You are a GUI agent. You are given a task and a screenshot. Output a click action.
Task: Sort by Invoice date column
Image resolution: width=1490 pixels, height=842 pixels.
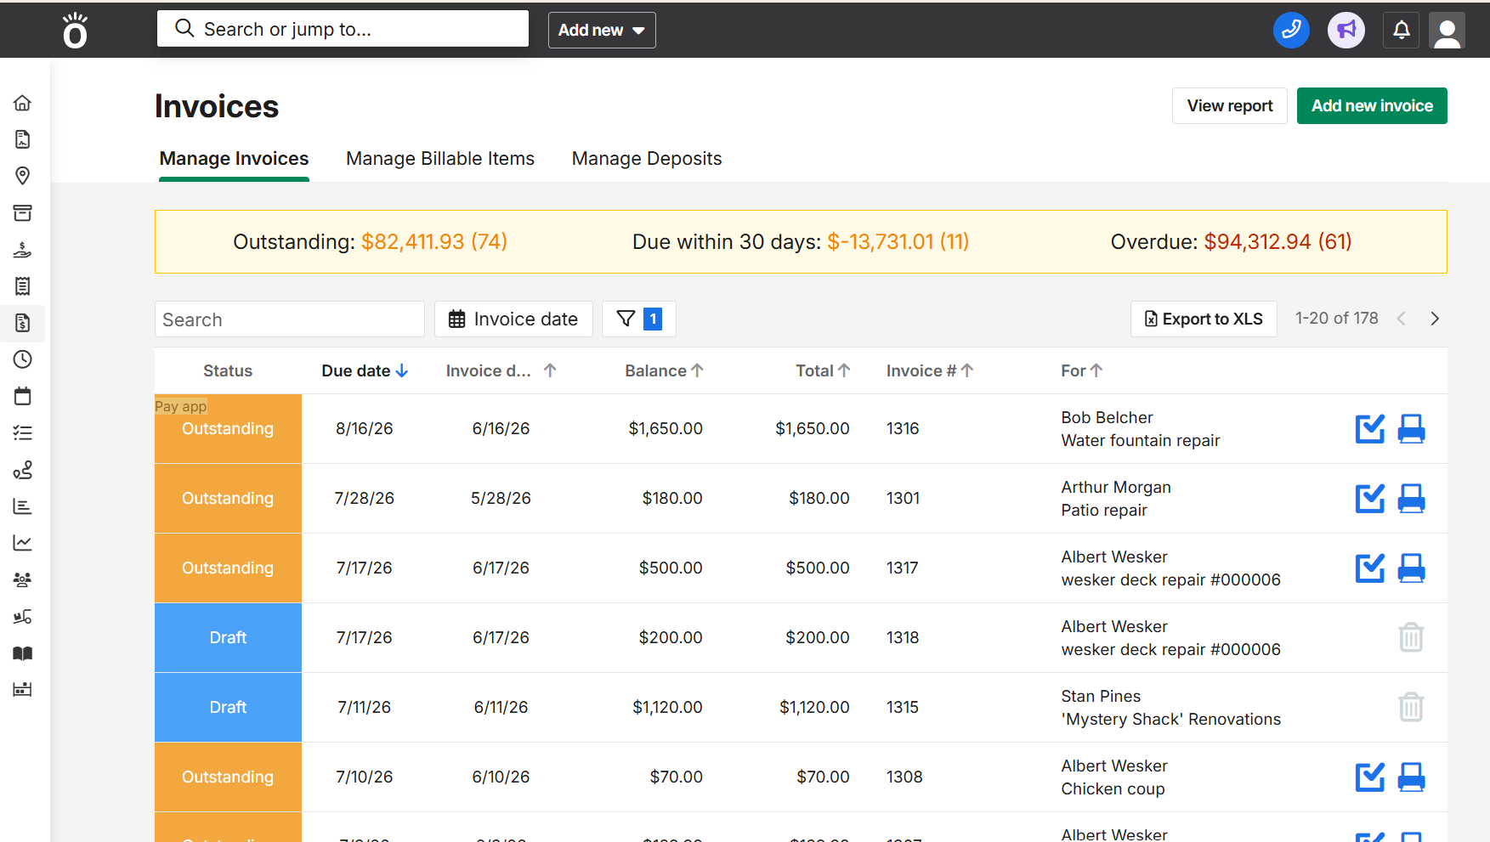coord(501,371)
